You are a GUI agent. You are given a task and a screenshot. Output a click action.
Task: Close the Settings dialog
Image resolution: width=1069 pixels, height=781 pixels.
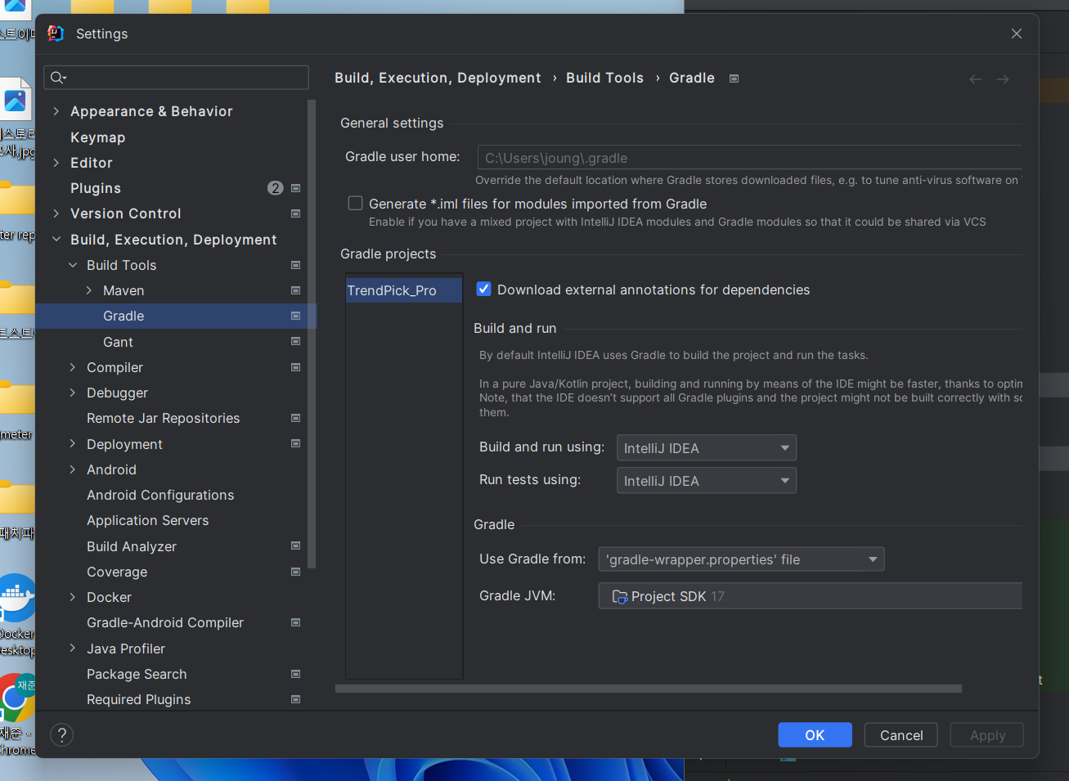click(1017, 34)
